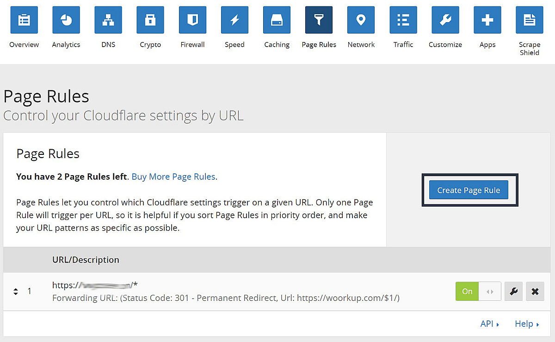Click the wrench icon to edit rule 1

pyautogui.click(x=513, y=291)
